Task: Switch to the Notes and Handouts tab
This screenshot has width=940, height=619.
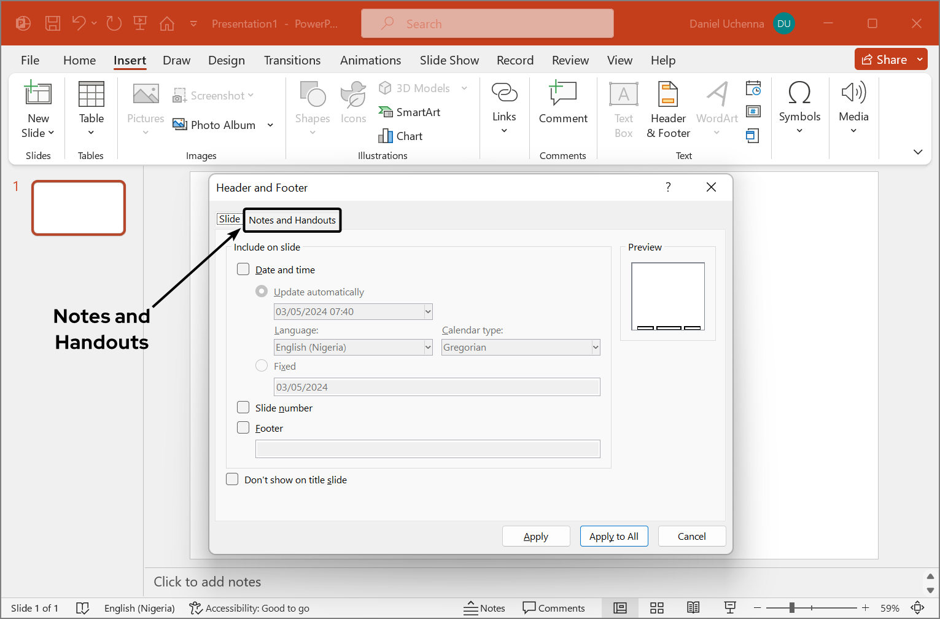Action: click(292, 220)
